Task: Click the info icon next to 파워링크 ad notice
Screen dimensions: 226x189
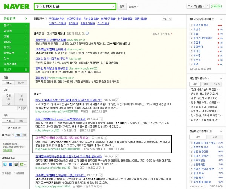Action: 87,33
